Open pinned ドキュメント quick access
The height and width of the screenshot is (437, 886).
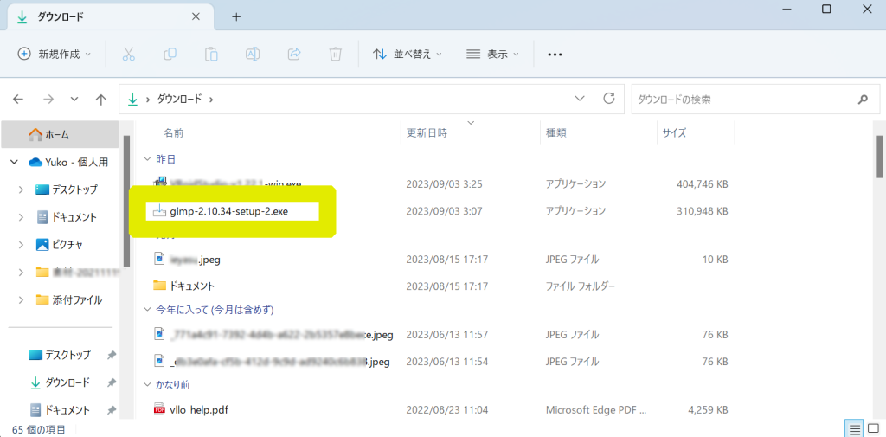coord(60,410)
